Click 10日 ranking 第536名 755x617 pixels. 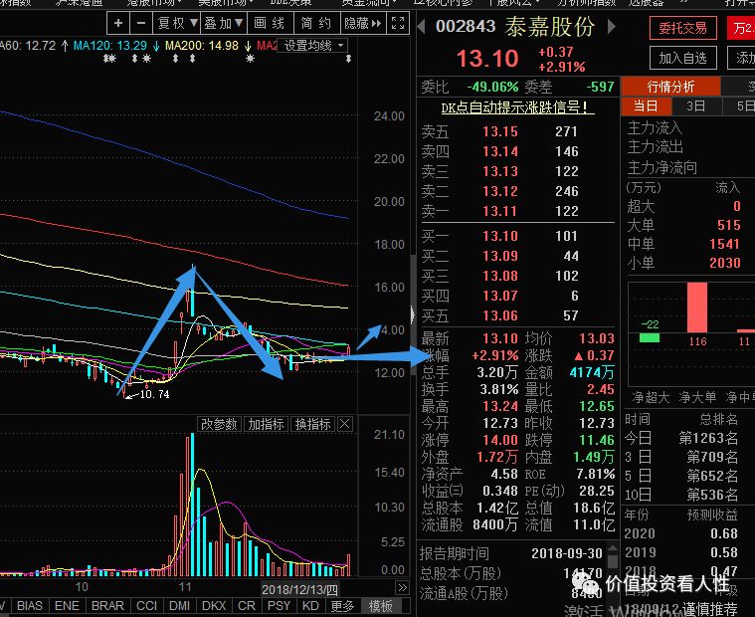[x=712, y=495]
